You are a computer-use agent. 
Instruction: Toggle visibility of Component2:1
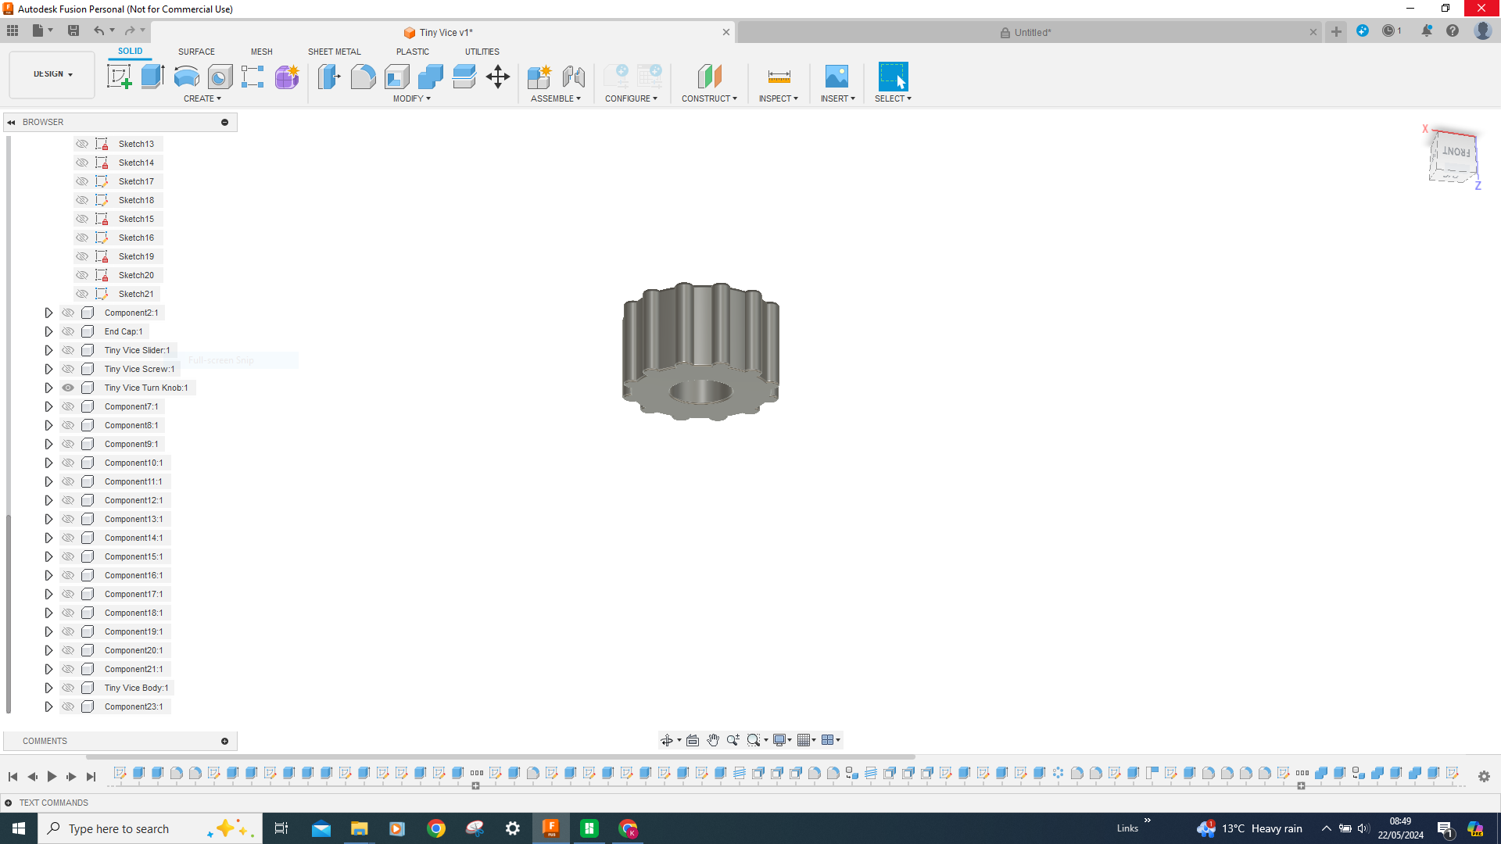tap(68, 313)
